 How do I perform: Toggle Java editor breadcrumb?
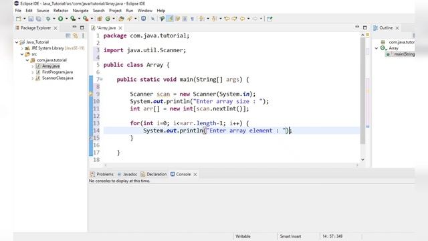[x=162, y=19]
